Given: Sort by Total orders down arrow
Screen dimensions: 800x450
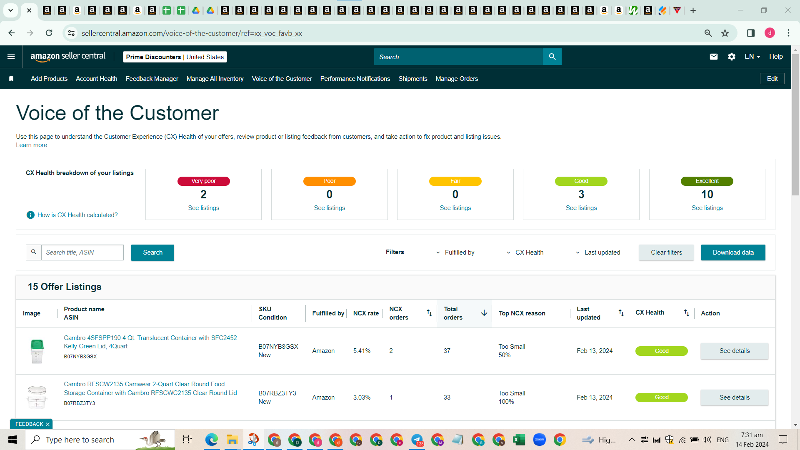Looking at the screenshot, I should coord(484,313).
